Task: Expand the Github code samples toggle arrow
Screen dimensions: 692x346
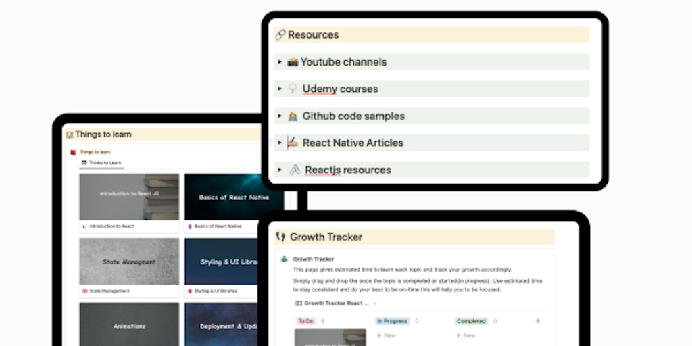Action: (280, 116)
